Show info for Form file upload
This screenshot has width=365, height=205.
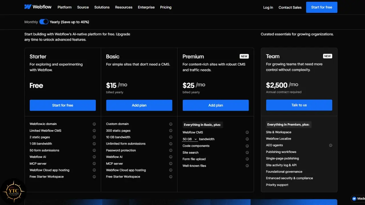point(247,159)
